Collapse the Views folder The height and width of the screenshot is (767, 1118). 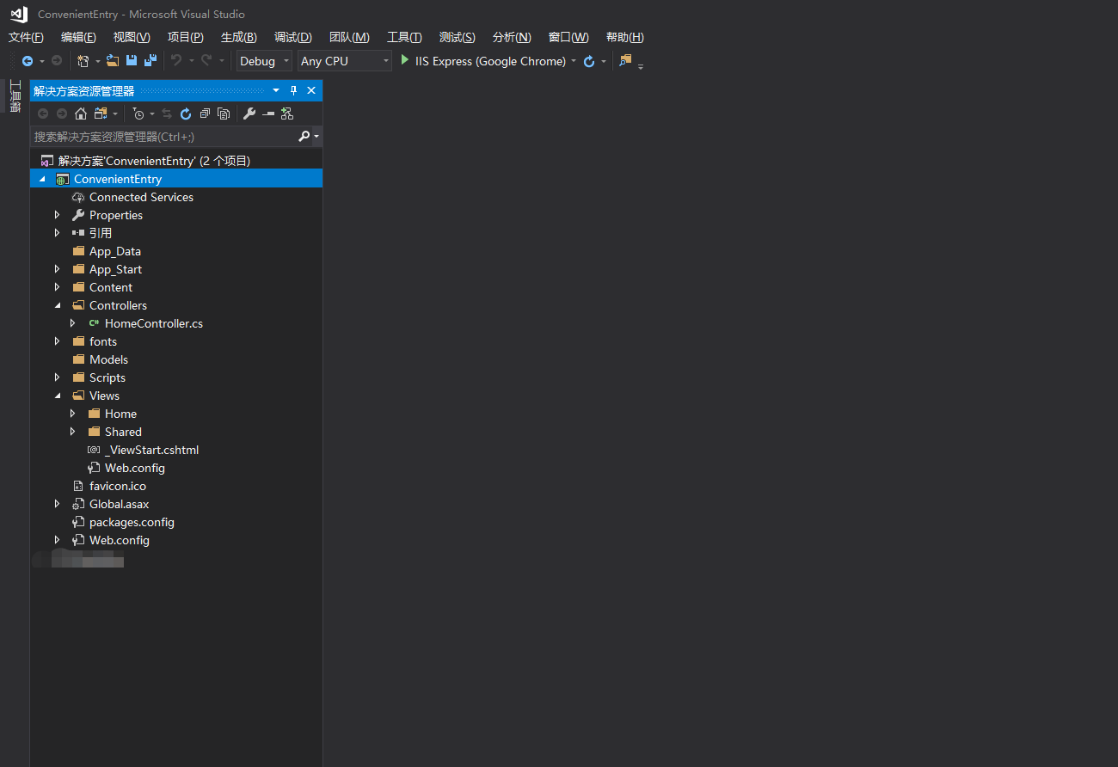pyautogui.click(x=58, y=396)
